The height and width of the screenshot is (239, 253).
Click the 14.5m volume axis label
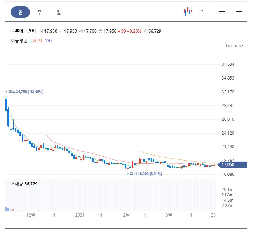click(227, 200)
